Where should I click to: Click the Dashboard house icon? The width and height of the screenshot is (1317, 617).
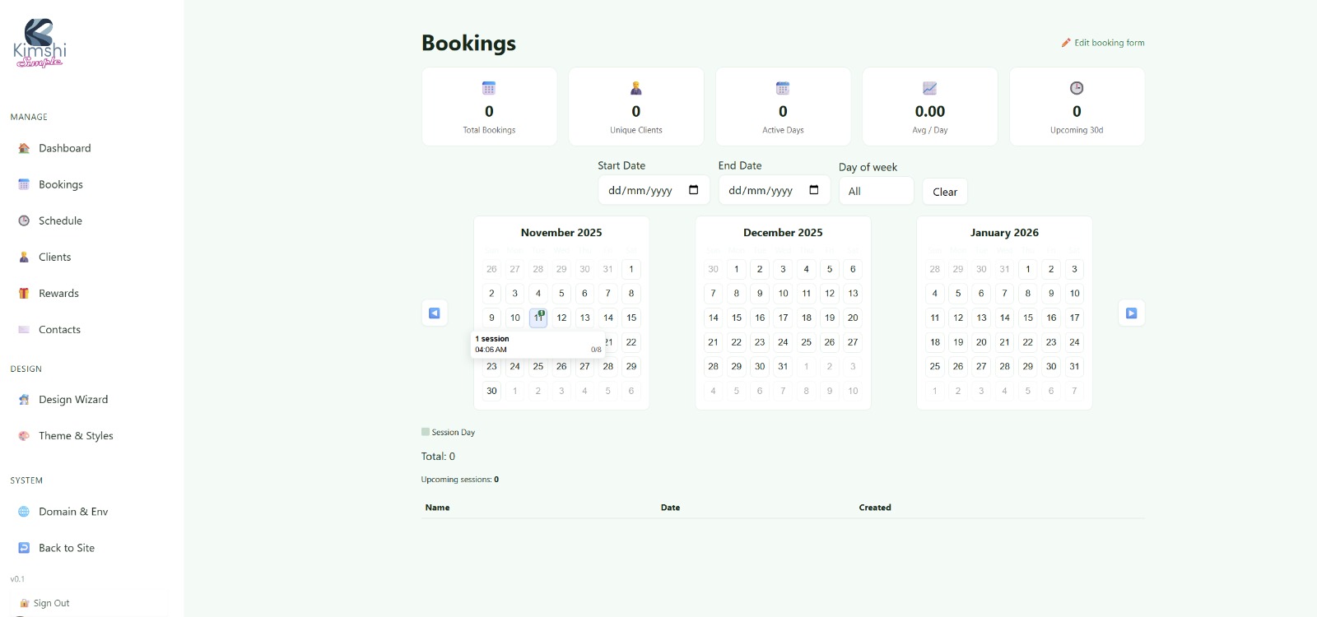point(24,148)
